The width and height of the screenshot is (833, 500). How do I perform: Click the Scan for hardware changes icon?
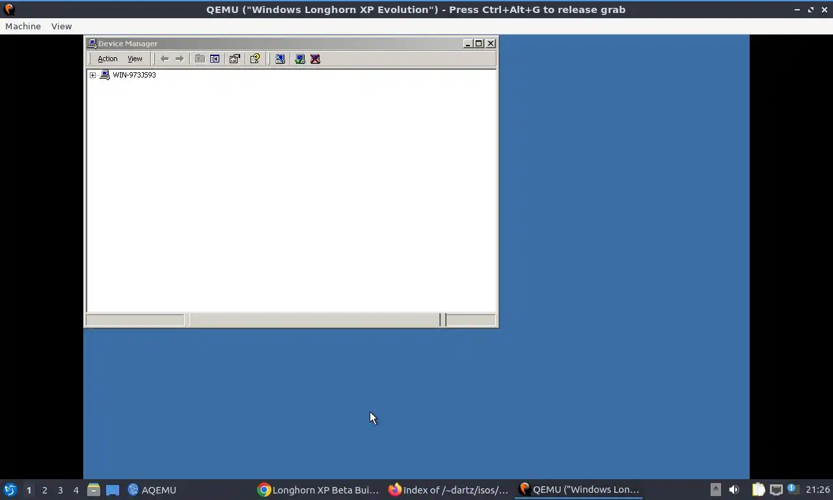click(280, 59)
